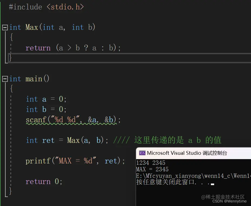Image resolution: width=251 pixels, height=206 pixels.
Task: Click the printf("MAX = %d", ret); line
Action: coord(75,161)
